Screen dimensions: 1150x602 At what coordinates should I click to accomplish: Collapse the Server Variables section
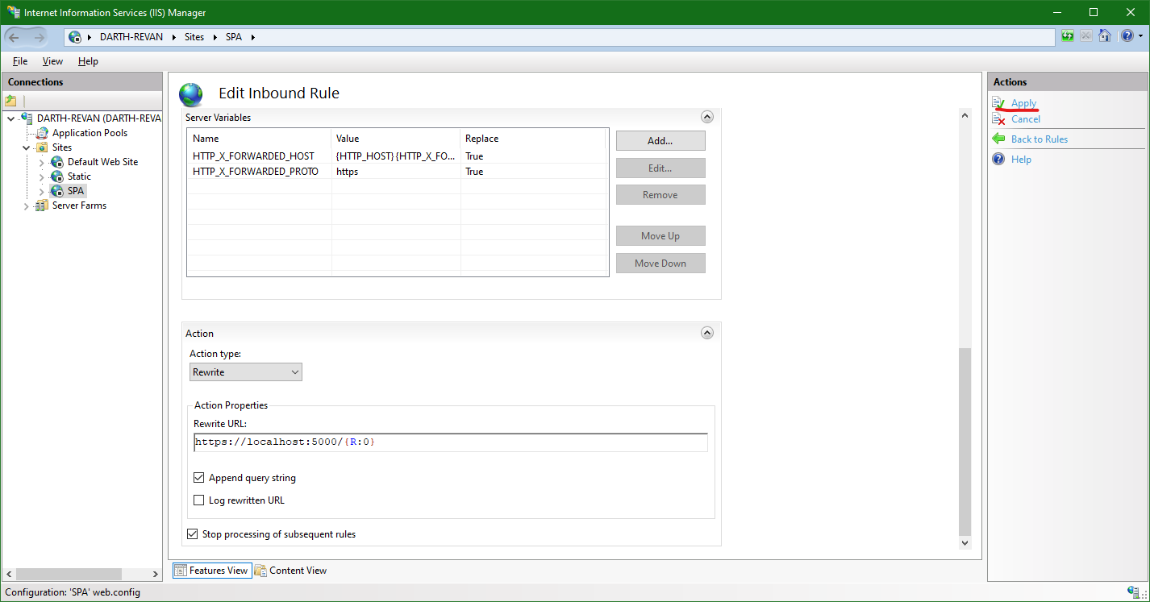pyautogui.click(x=707, y=116)
